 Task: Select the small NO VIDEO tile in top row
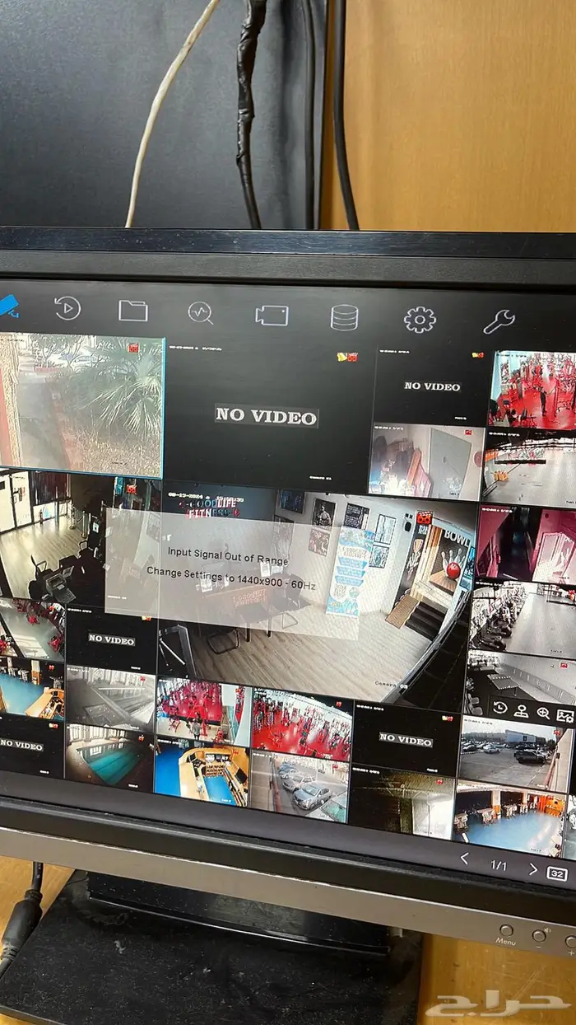(431, 386)
